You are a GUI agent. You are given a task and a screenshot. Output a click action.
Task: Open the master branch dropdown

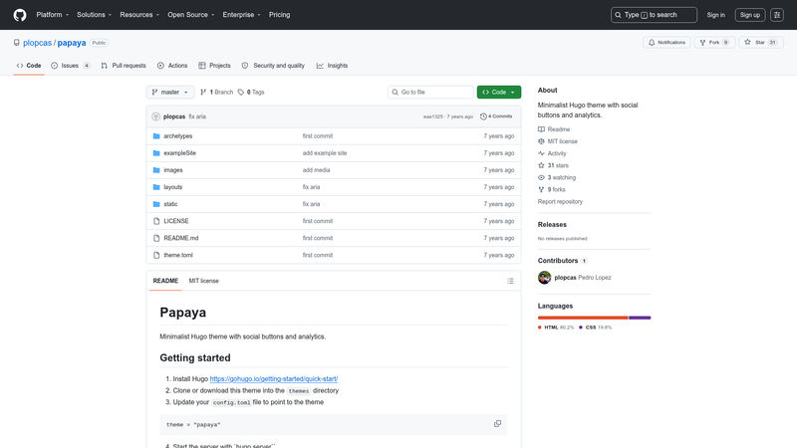170,92
